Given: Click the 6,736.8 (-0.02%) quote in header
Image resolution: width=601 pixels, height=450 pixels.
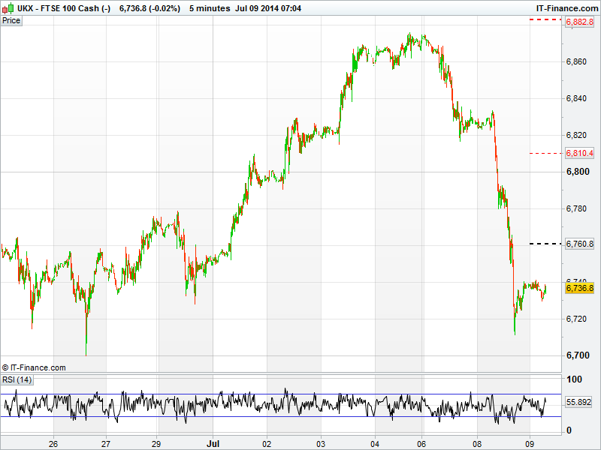Looking at the screenshot, I should [x=149, y=7].
